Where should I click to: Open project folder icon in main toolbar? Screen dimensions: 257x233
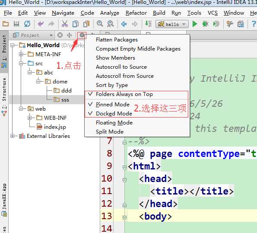6,24
